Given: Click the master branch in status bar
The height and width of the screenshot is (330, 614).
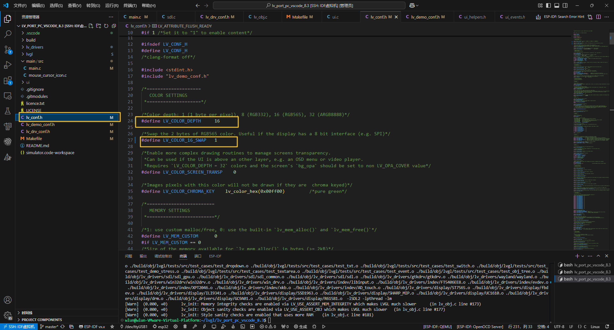Looking at the screenshot, I should tap(49, 327).
